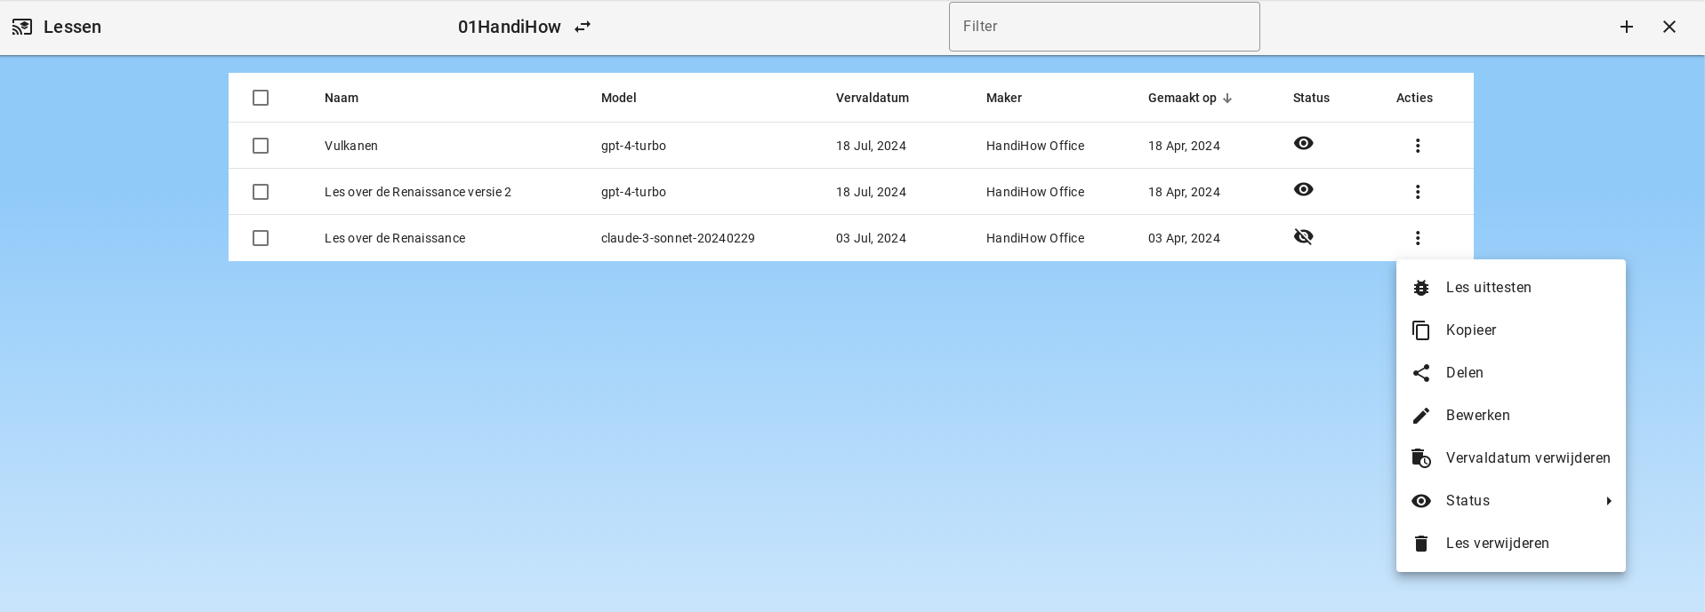Screen dimensions: 1705x612
Task: Choose Kopieer from the context menu
Action: (x=1471, y=330)
